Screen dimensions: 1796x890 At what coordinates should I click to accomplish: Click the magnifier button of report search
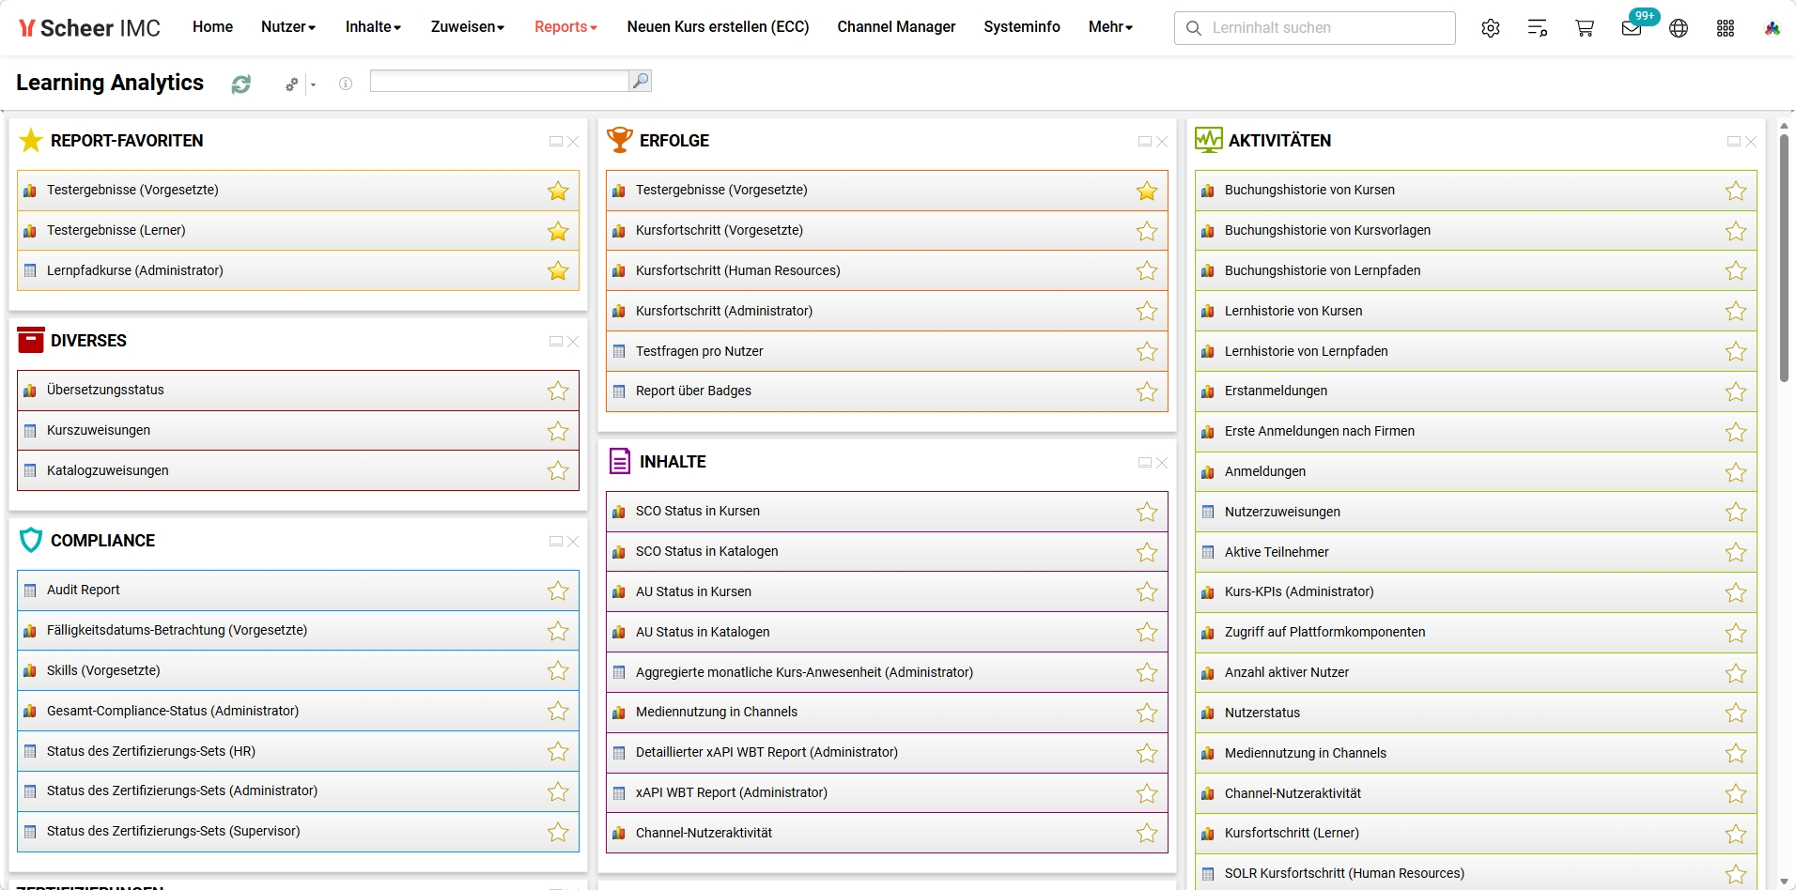641,81
